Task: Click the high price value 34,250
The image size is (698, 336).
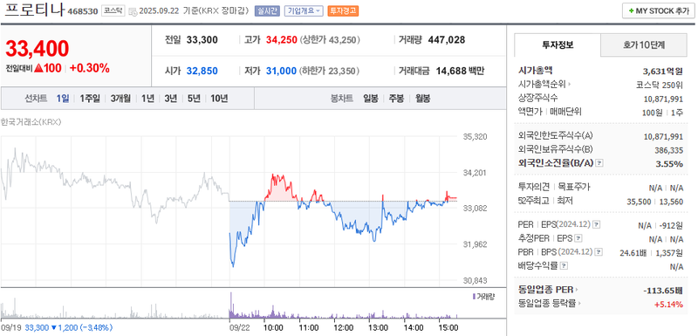Action: (x=281, y=40)
